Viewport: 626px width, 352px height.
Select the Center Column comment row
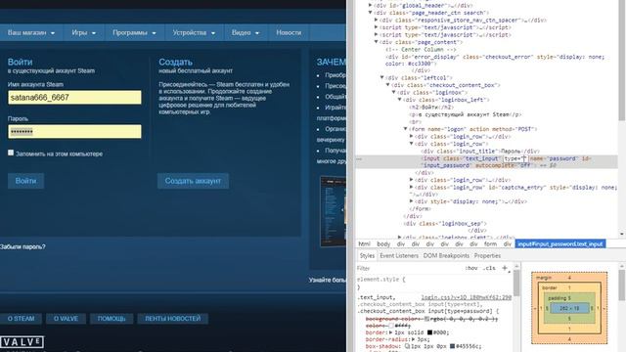coord(421,50)
